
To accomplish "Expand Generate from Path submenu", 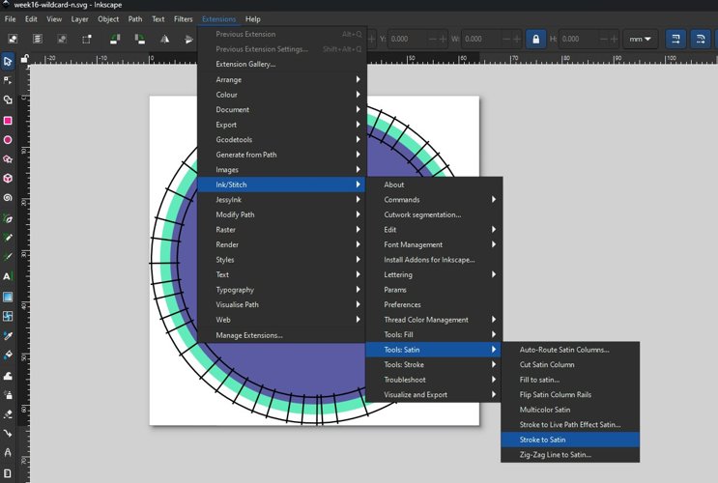I will click(281, 155).
